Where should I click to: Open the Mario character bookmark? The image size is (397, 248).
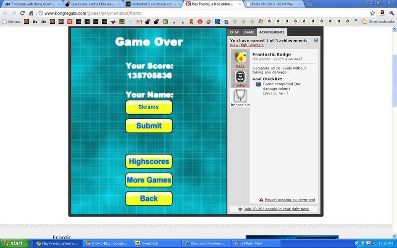191,22
